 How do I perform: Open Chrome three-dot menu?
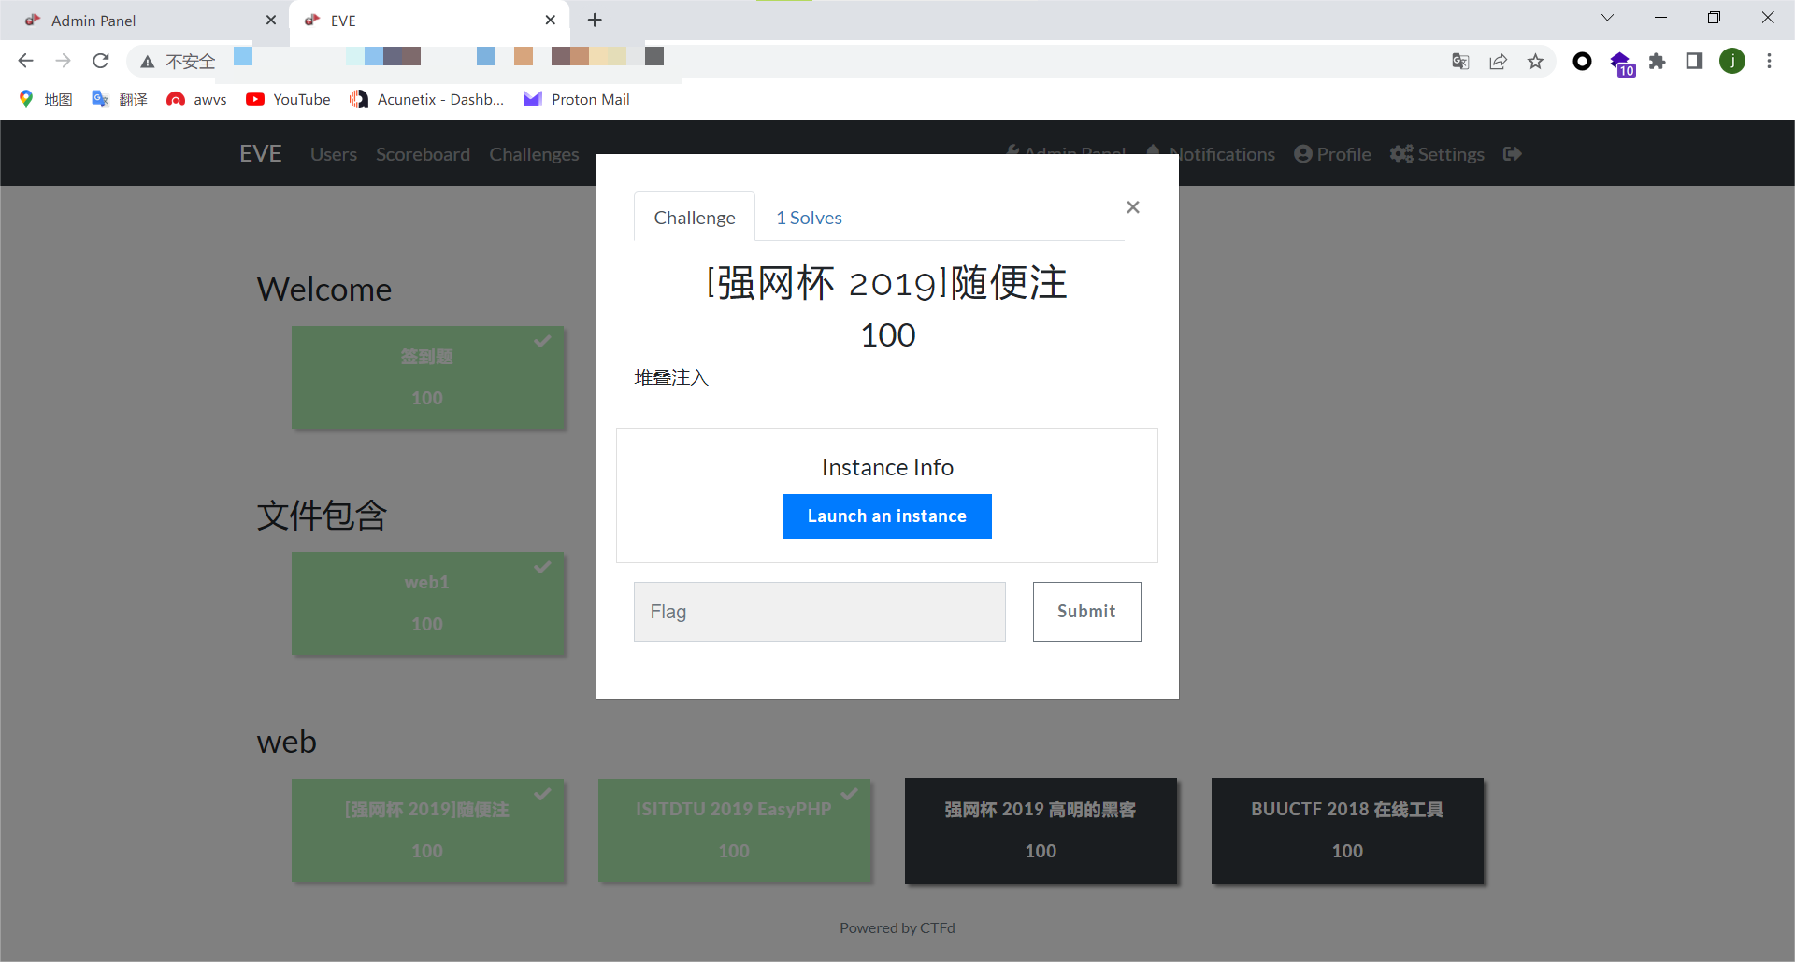click(1769, 62)
